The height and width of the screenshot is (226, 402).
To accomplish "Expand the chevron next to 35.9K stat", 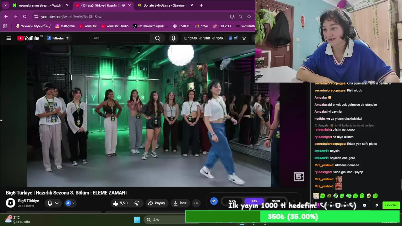I will tap(294, 201).
